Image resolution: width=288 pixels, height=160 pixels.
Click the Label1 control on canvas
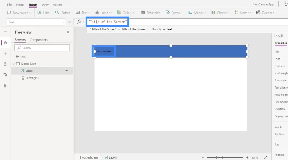coord(104,51)
